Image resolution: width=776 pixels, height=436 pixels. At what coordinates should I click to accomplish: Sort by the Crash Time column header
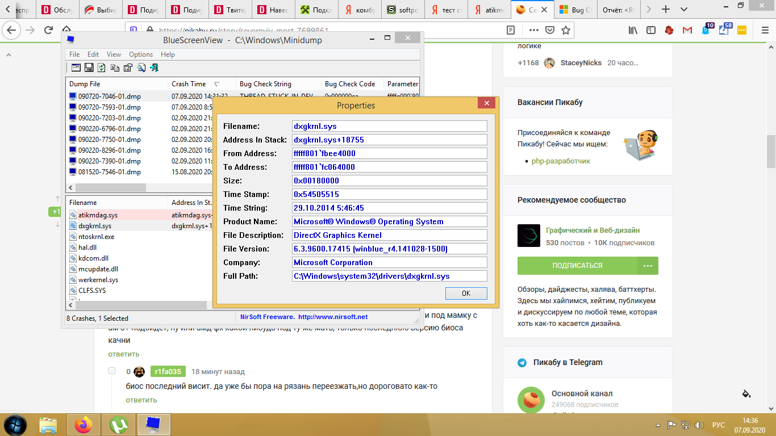click(202, 84)
